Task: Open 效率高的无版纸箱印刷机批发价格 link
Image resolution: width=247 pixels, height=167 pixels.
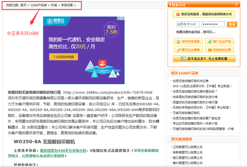Action: 195,97
